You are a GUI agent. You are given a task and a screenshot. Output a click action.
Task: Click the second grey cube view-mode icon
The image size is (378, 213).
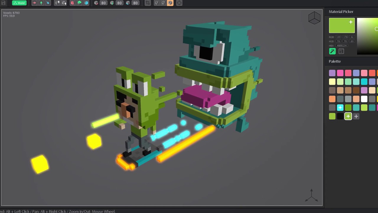coord(163,3)
